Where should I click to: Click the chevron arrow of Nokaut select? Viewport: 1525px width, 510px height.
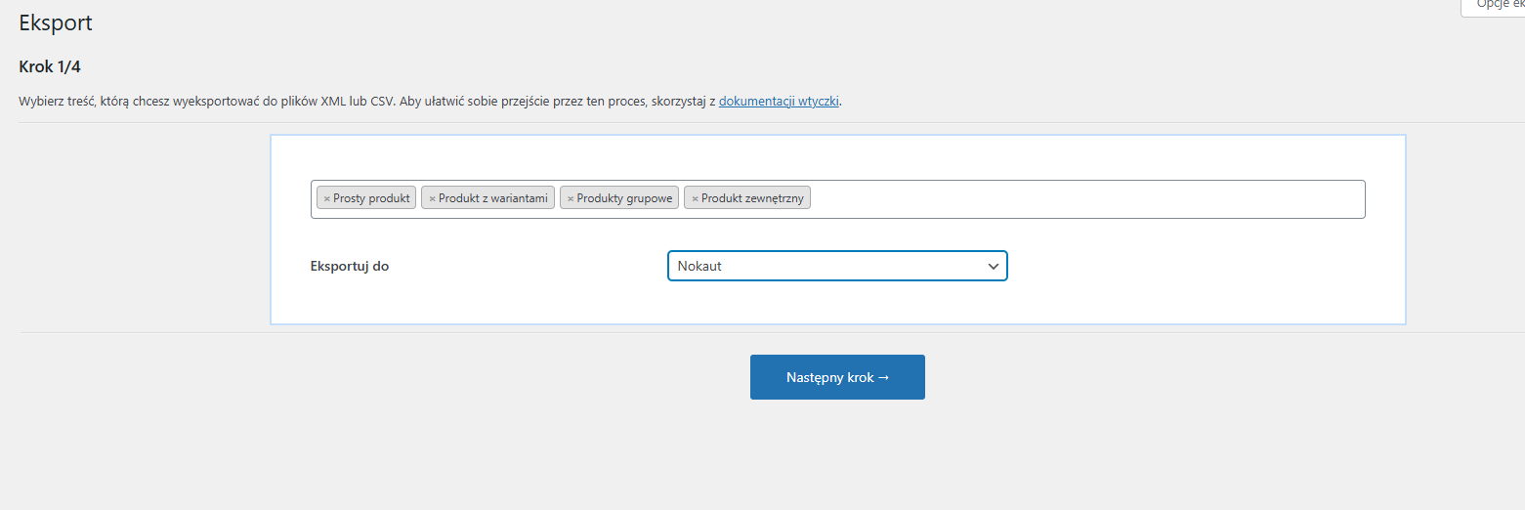993,266
